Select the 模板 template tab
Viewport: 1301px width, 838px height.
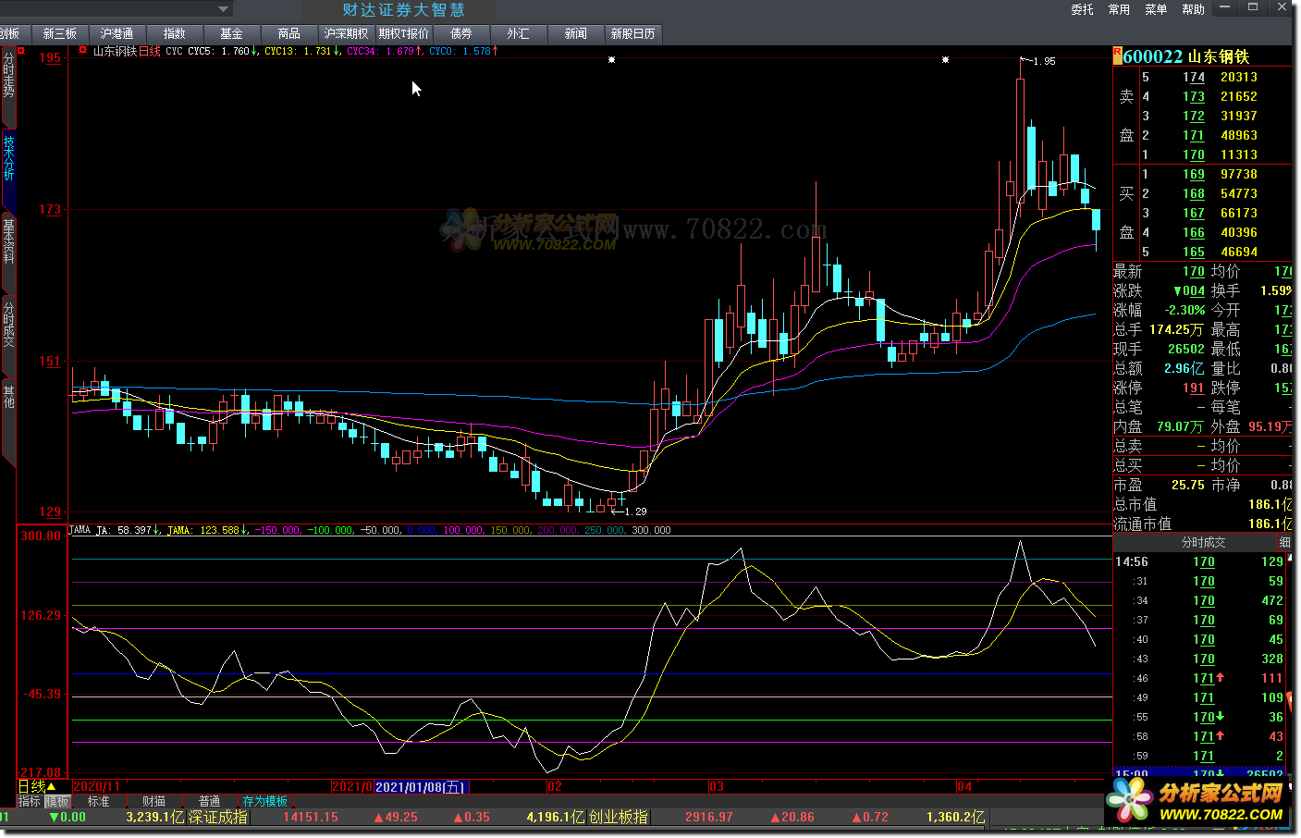click(x=57, y=801)
